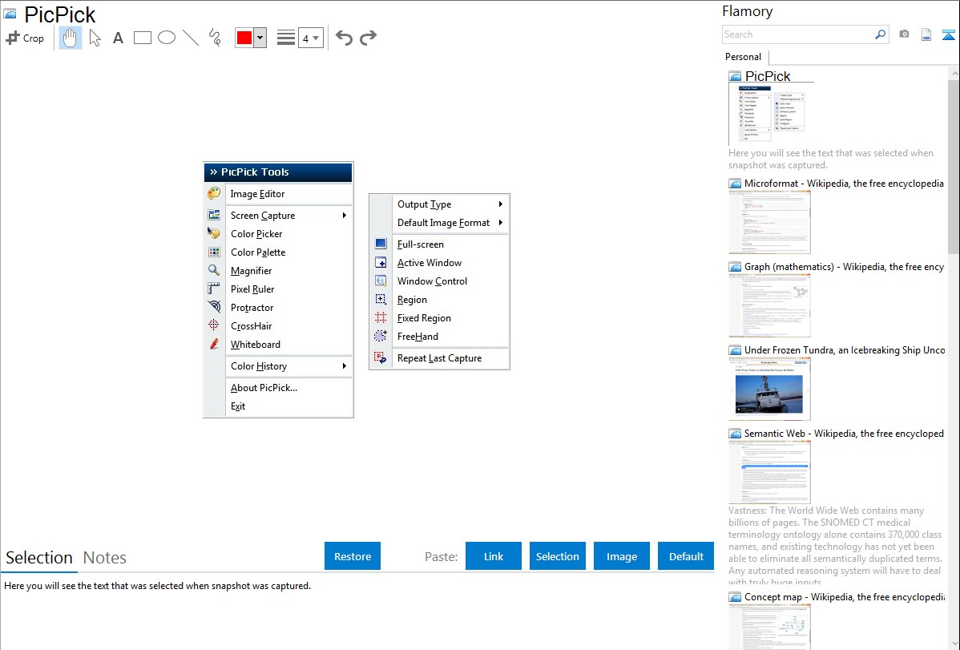Expand the Screen Capture submenu arrow
Image resolution: width=960 pixels, height=650 pixels.
point(345,215)
